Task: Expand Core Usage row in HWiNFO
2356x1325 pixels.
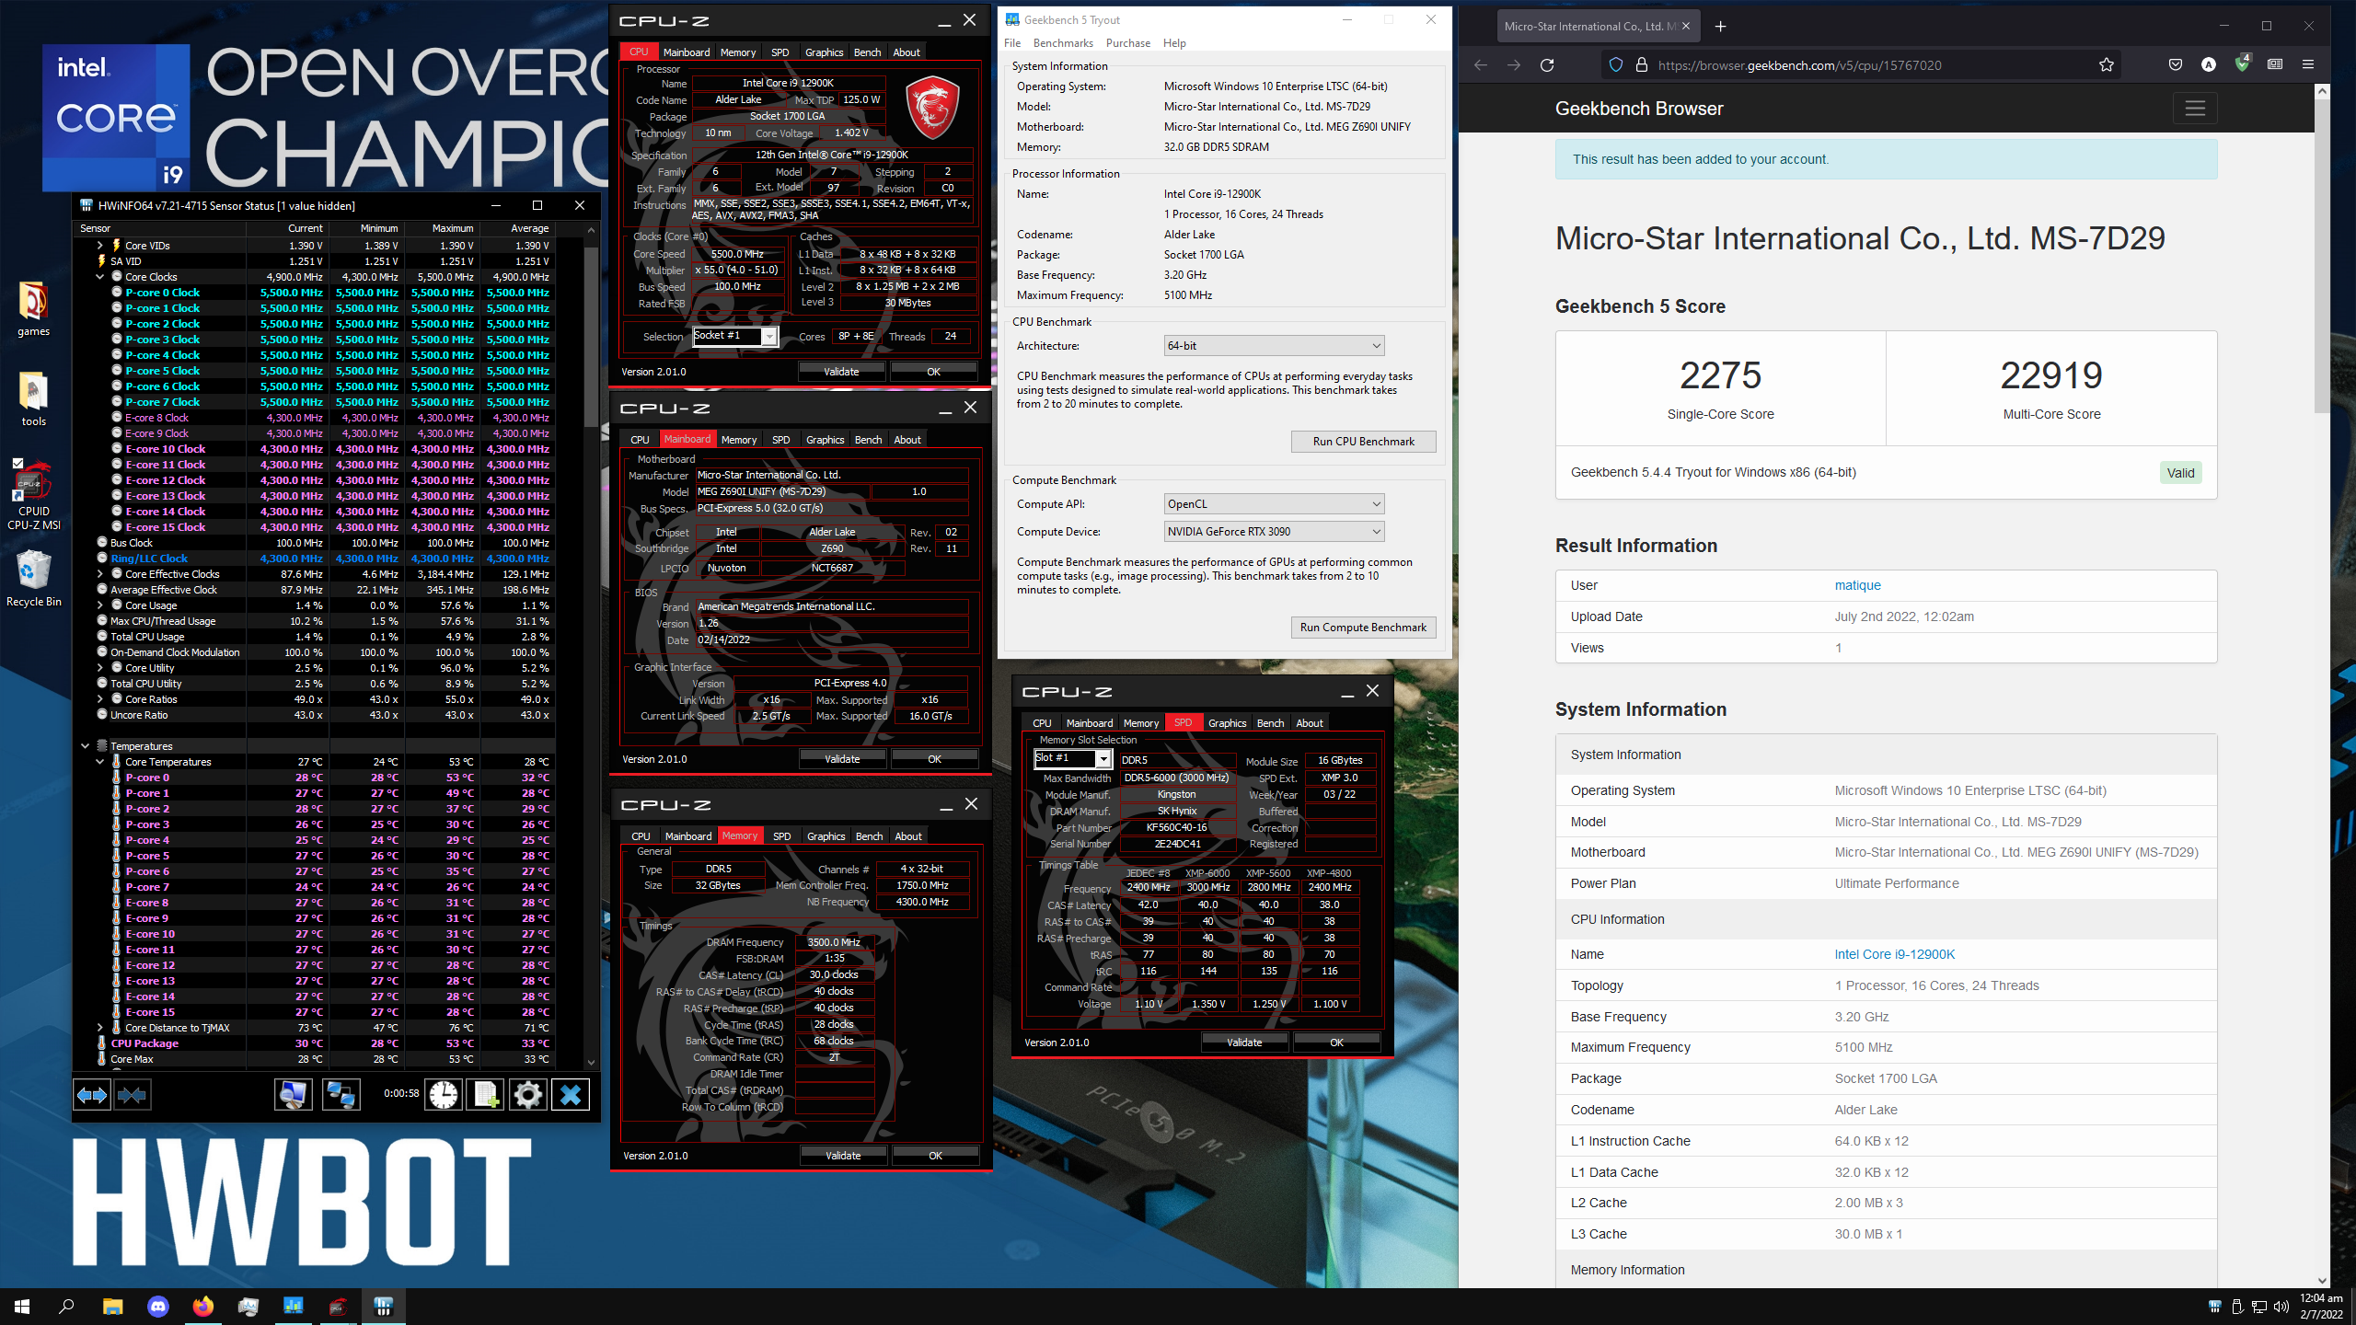Action: point(99,605)
